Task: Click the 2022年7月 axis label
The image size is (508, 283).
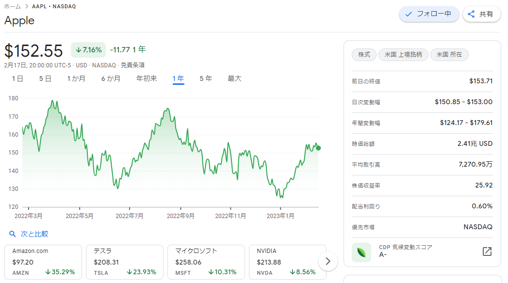Action: pos(129,216)
